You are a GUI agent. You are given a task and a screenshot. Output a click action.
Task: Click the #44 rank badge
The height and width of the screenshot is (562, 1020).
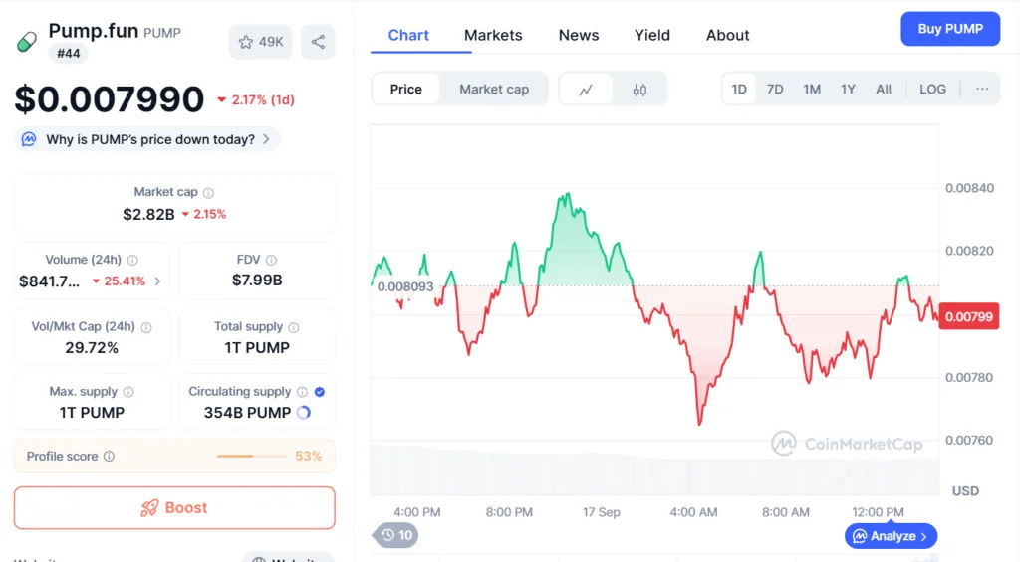click(x=69, y=54)
